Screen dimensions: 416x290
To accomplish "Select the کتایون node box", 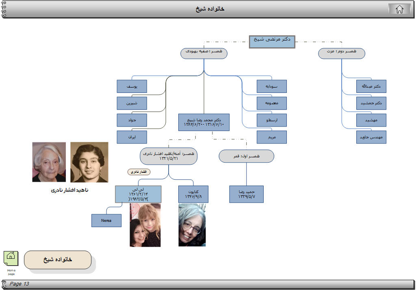I will pyautogui.click(x=193, y=194).
